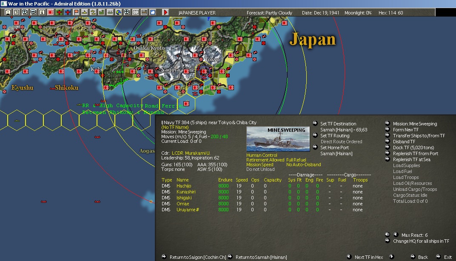Click red plane on green background icon
The width and height of the screenshot is (456, 261).
(x=59, y=12)
